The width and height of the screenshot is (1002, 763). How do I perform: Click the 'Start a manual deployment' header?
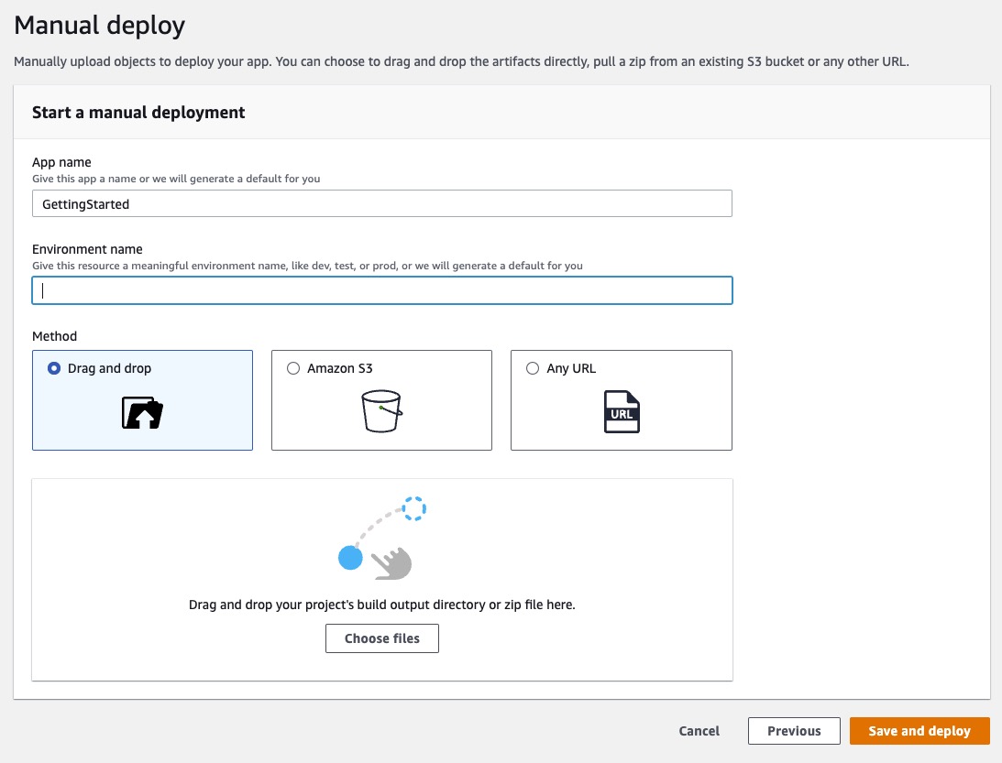click(138, 113)
